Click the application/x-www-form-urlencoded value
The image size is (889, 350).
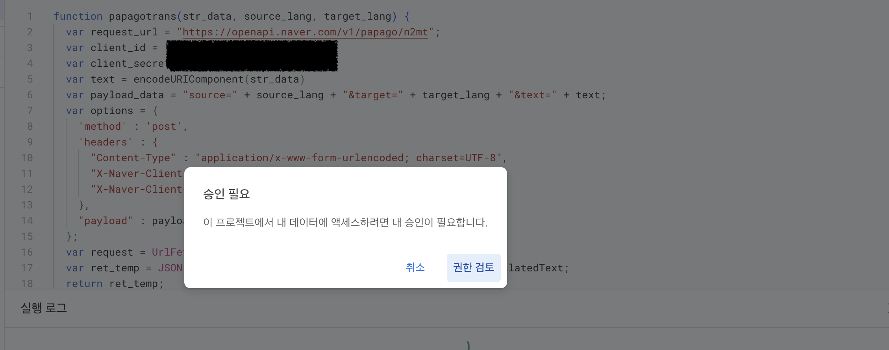348,158
